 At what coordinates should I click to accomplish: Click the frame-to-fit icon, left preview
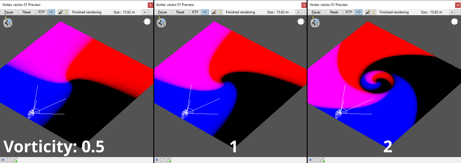(x=9, y=160)
